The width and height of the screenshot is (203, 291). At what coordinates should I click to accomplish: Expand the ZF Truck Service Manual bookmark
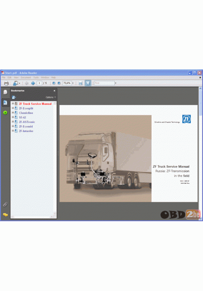[x=13, y=103]
